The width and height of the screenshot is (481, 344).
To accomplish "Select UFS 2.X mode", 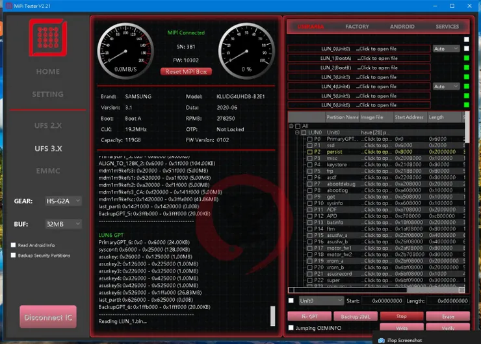I will pyautogui.click(x=48, y=125).
